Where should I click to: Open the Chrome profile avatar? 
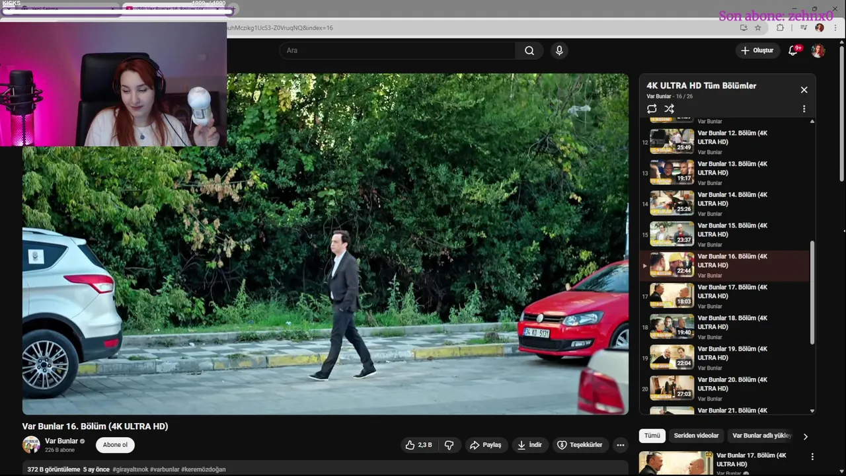point(820,28)
